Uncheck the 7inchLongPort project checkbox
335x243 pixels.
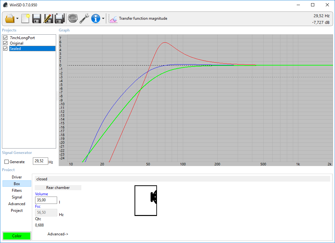coord(5,38)
